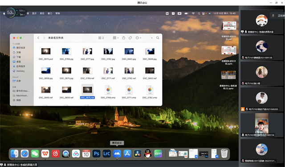285x167 pixels.
Task: Select 下载 in Finder sidebar
Action: click(x=18, y=57)
